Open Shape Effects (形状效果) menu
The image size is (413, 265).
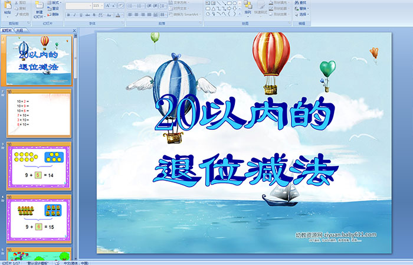coord(279,14)
